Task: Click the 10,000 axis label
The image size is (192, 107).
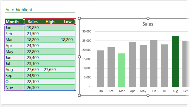Action: point(87,68)
